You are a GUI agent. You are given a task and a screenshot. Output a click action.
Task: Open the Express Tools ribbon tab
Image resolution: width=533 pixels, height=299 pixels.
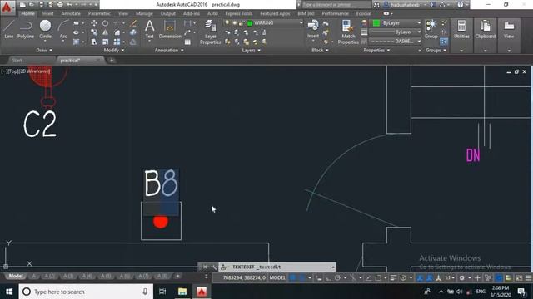[239, 13]
